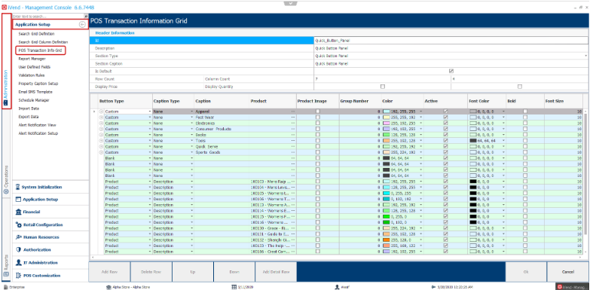The width and height of the screenshot is (596, 290).
Task: Click the Financial bank icon
Action: pyautogui.click(x=18, y=212)
